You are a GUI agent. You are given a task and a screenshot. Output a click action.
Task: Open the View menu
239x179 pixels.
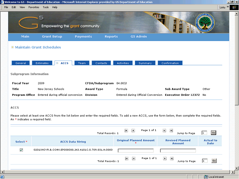[22, 7]
